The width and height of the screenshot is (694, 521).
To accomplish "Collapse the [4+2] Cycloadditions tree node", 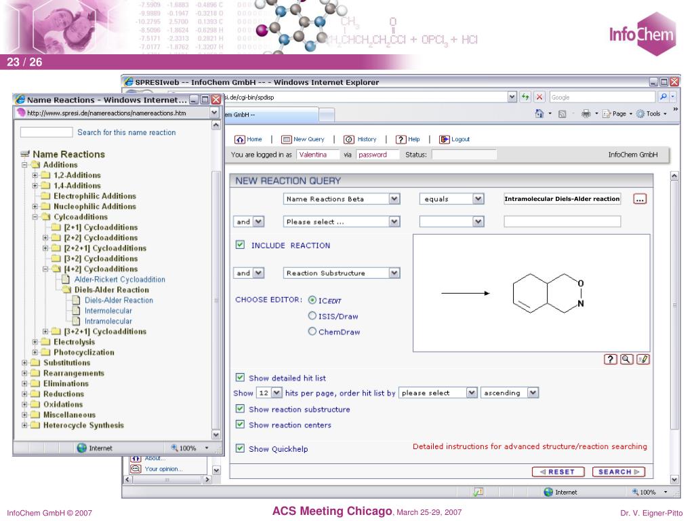I will (x=45, y=269).
